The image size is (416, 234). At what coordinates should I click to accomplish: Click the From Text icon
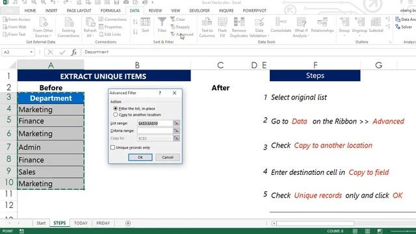point(5,34)
